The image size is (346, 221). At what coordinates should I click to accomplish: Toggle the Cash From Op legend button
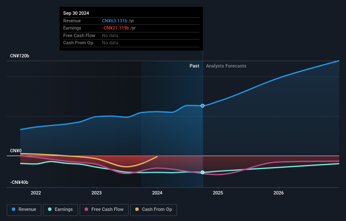pos(153,210)
